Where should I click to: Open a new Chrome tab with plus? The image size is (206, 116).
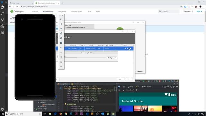[x=62, y=3]
